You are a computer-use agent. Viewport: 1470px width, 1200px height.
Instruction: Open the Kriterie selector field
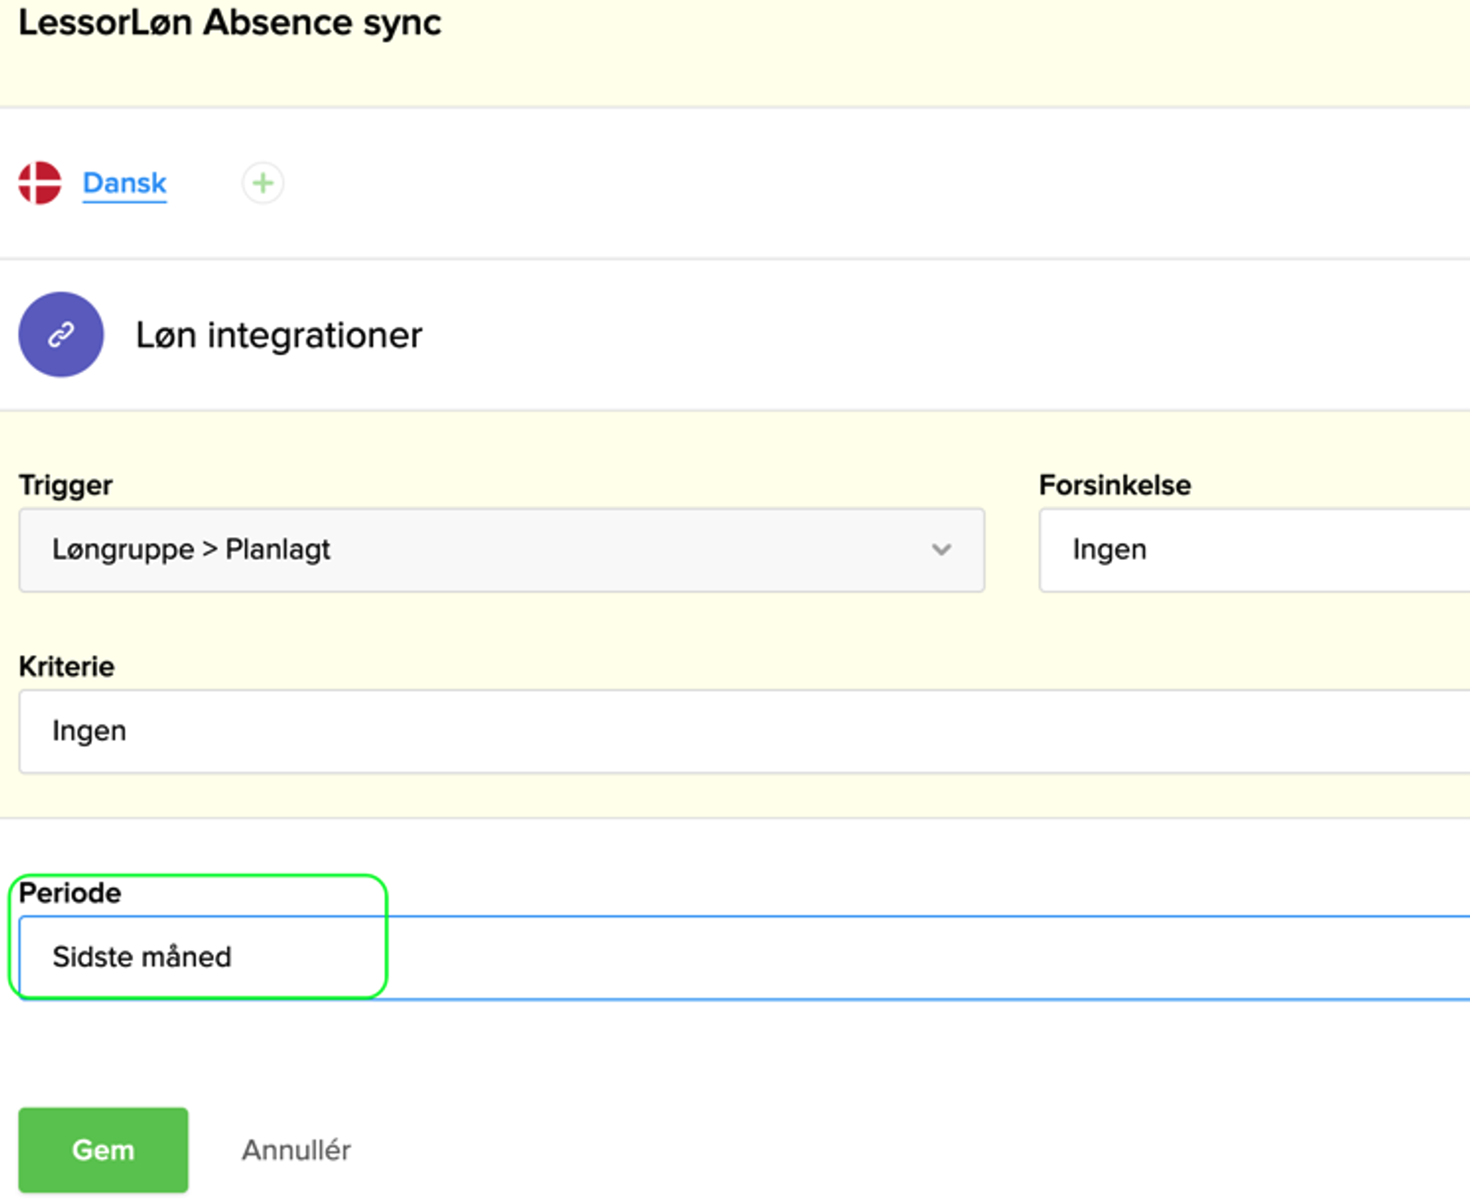(x=743, y=732)
